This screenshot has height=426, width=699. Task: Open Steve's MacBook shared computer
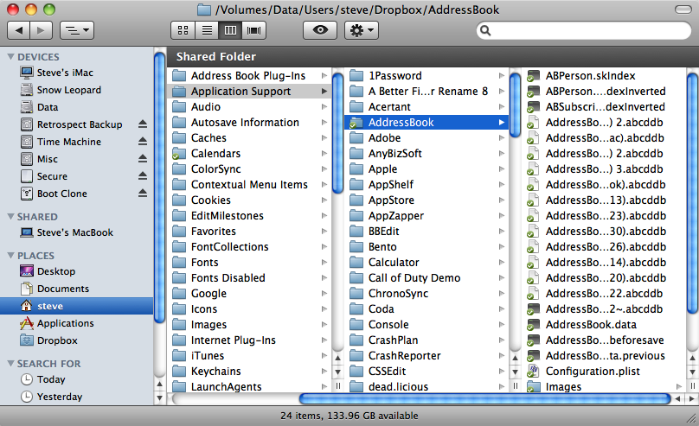(x=77, y=232)
